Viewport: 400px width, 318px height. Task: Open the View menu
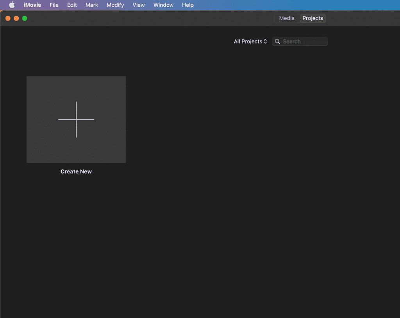click(x=139, y=5)
